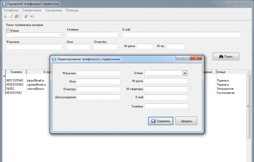Open the Сортировка menu

click(53, 10)
